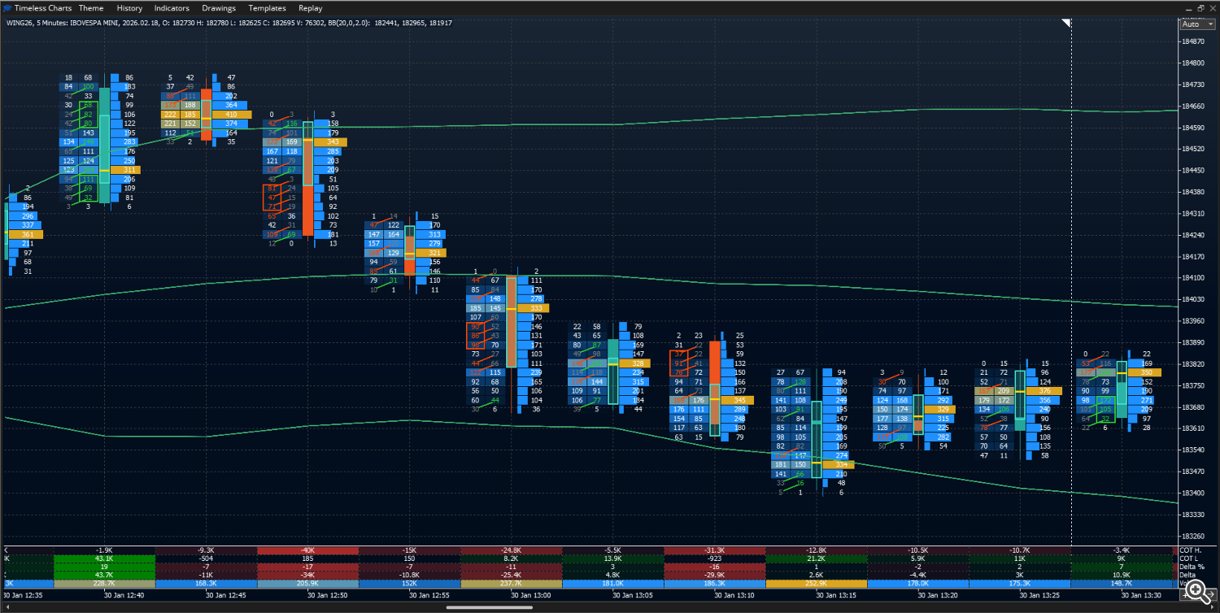Click the orange 361 footprint volume bar

[28, 234]
